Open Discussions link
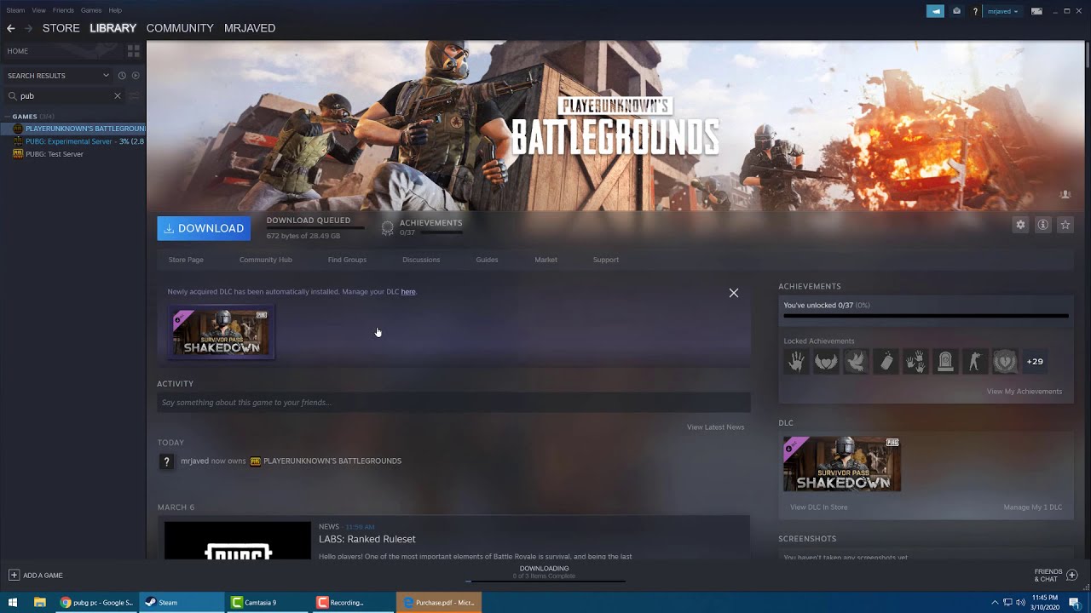Image resolution: width=1091 pixels, height=613 pixels. pyautogui.click(x=421, y=260)
